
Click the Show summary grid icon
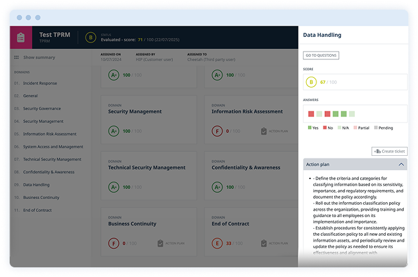16,58
